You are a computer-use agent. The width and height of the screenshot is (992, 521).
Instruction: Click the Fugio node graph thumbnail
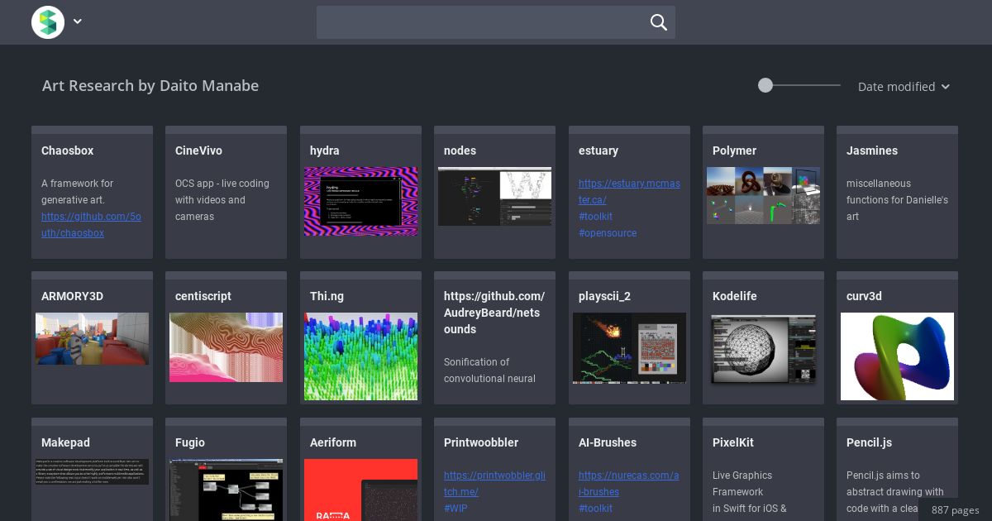(x=226, y=490)
